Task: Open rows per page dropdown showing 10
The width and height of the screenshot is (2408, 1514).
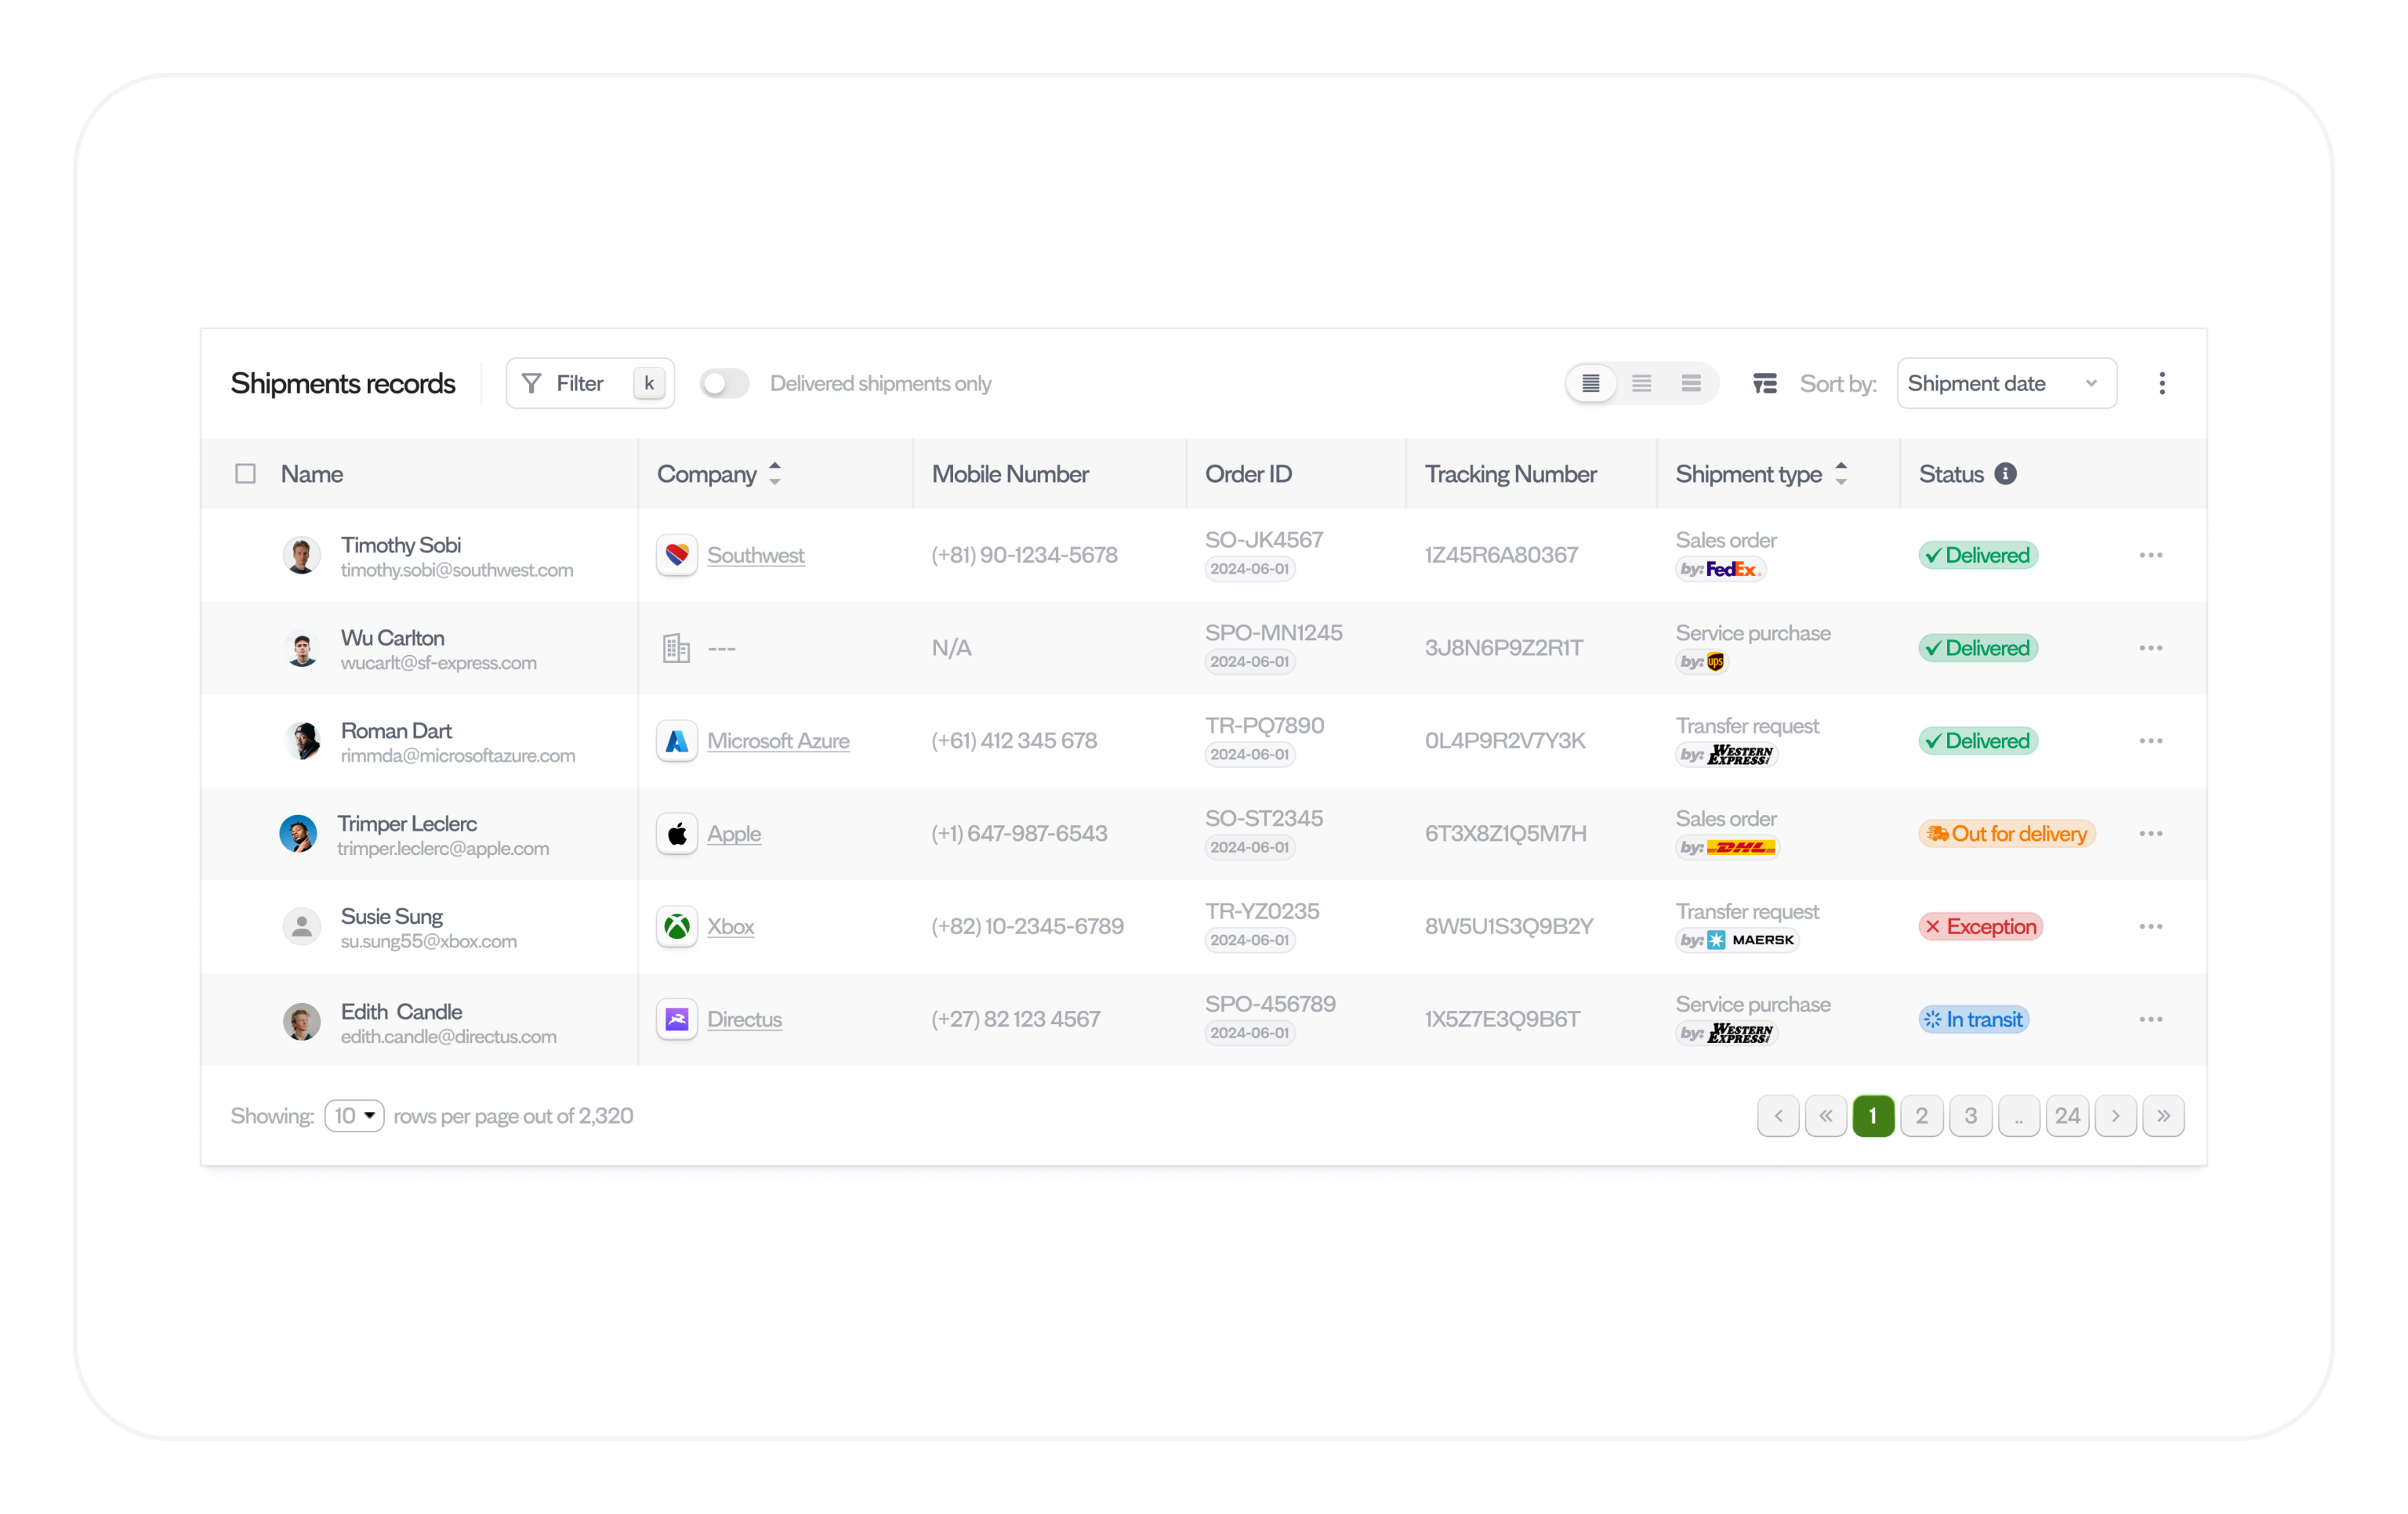Action: 354,1116
